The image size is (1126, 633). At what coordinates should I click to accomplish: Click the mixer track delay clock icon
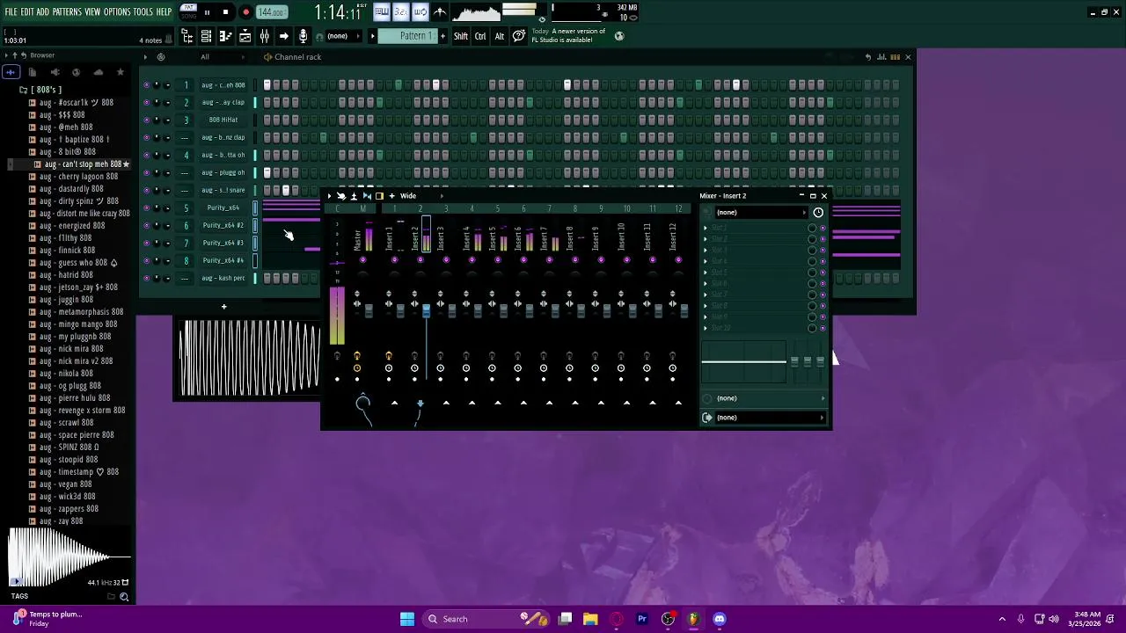tap(818, 213)
